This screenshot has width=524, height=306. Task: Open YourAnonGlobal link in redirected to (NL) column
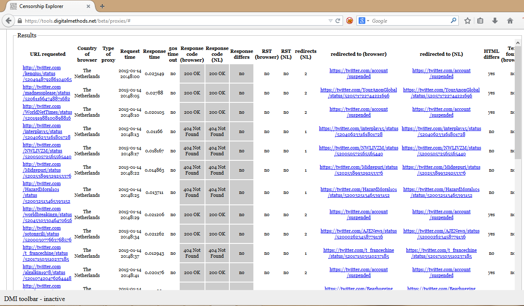442,93
